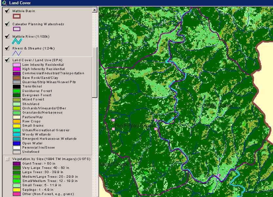Pick the High Intensity Residential magenta swatch
The height and width of the screenshot is (197, 273).
17,69
